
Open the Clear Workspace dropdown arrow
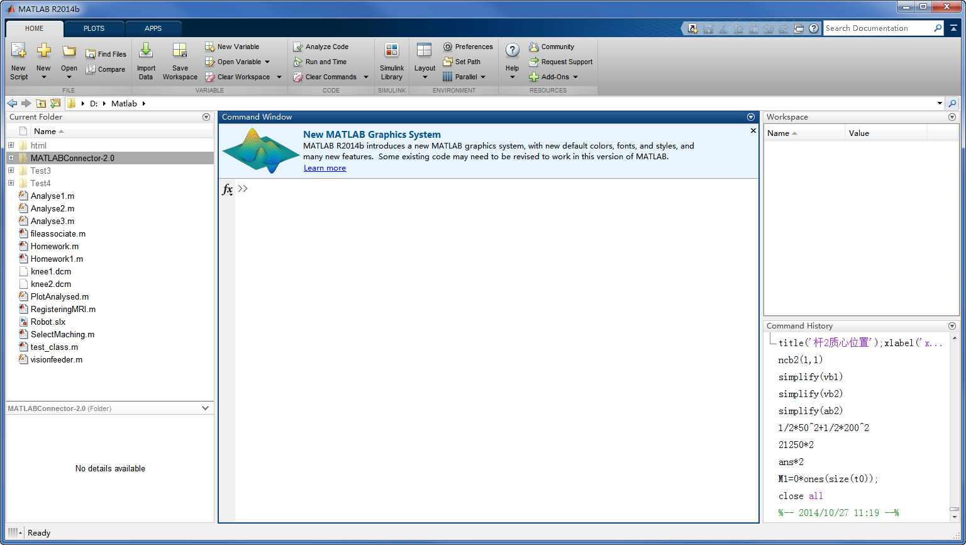[279, 77]
